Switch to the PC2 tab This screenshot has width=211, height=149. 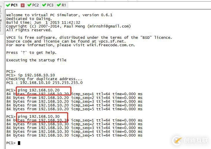(33, 5)
